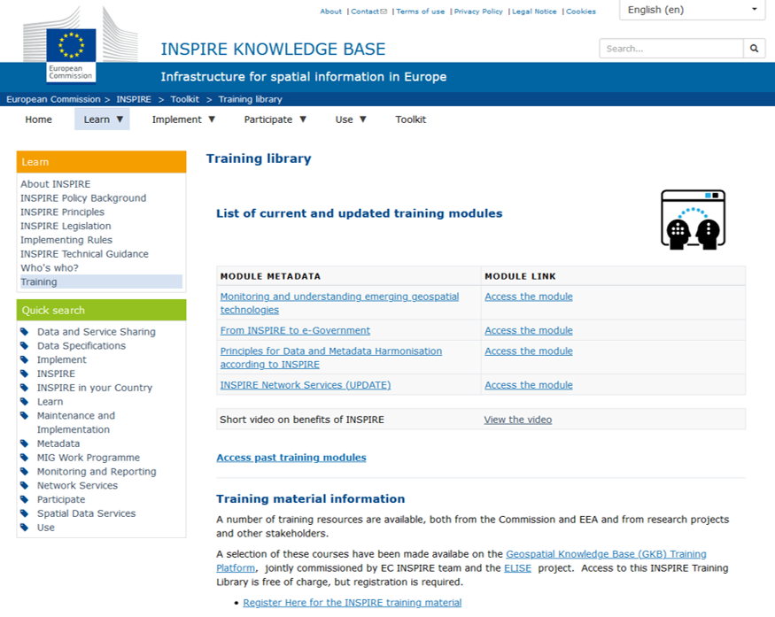Image resolution: width=775 pixels, height=617 pixels.
Task: Go to the Home menu item
Action: [39, 120]
